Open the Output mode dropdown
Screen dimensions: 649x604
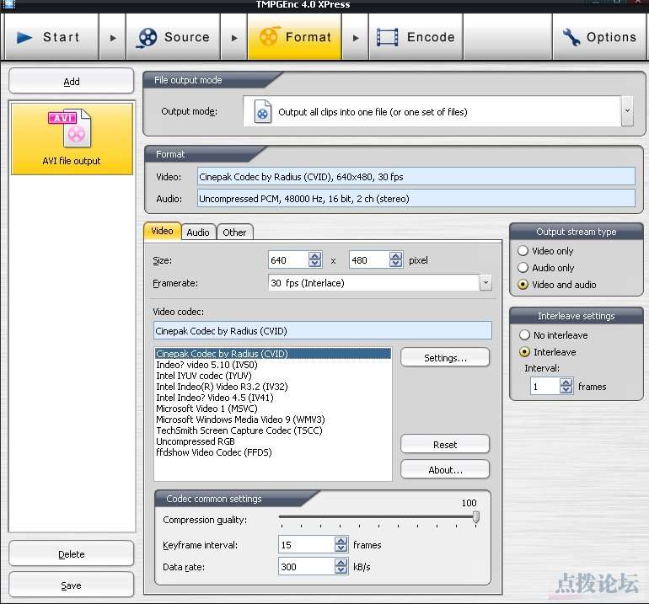627,111
